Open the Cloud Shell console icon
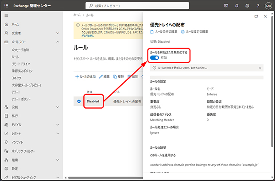275x181 pixels. (226, 6)
